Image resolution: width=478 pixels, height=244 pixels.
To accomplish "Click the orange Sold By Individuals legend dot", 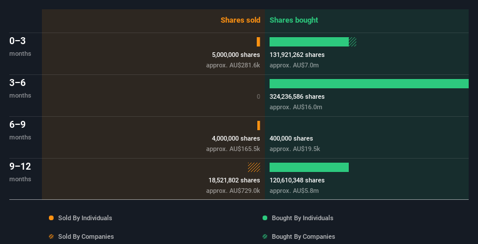I will click(x=51, y=218).
